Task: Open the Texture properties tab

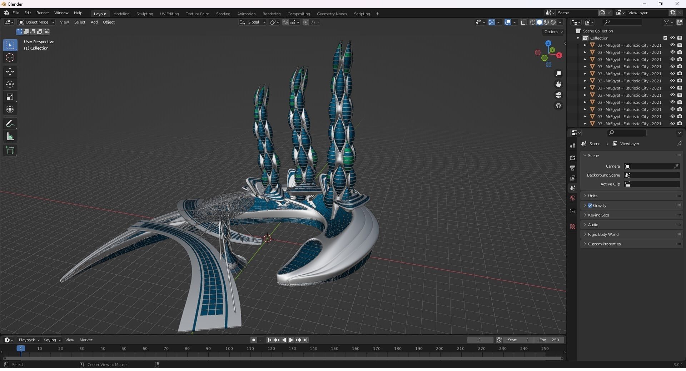Action: 573,227
